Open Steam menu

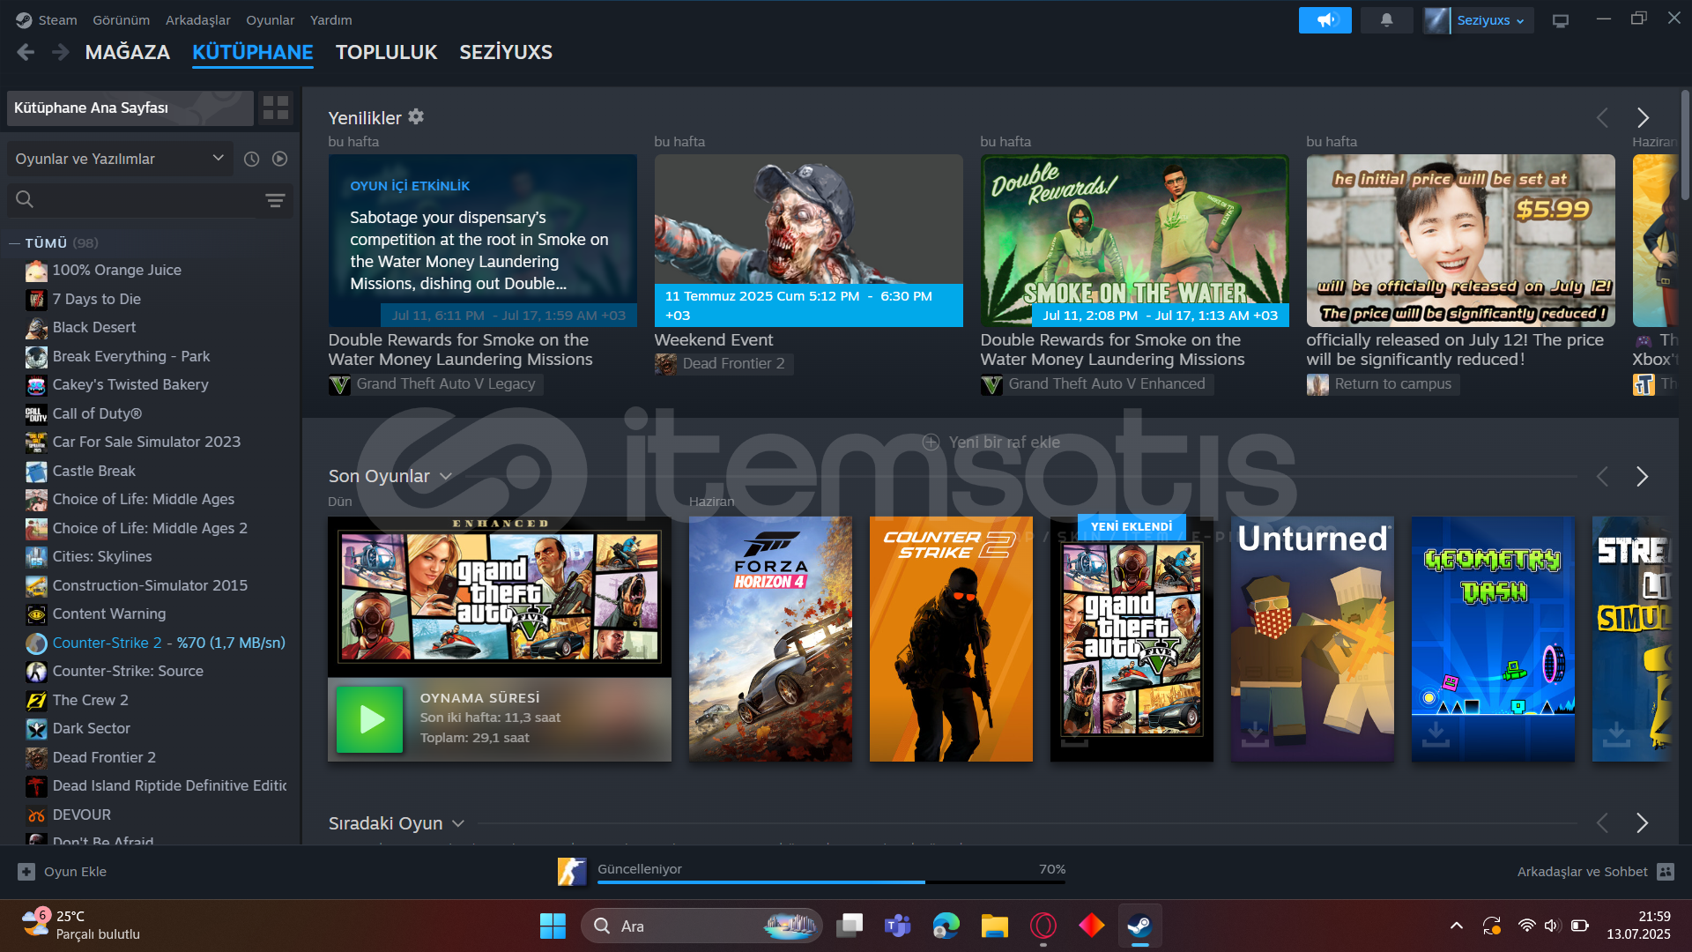pos(57,19)
